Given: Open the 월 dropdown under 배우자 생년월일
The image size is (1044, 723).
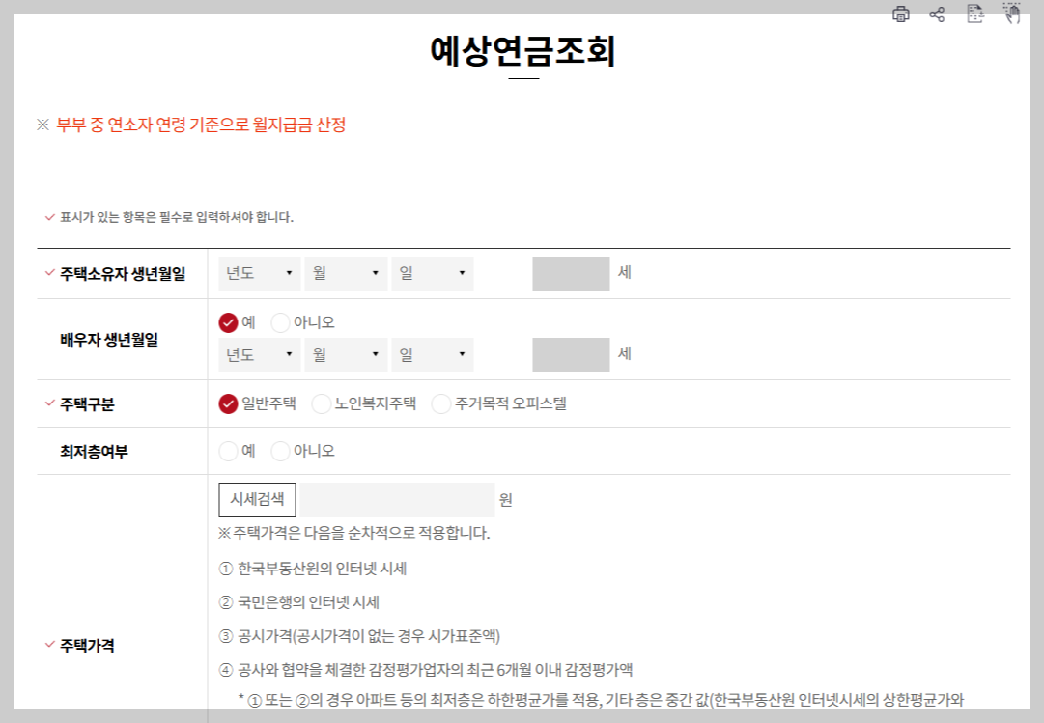Looking at the screenshot, I should 345,353.
